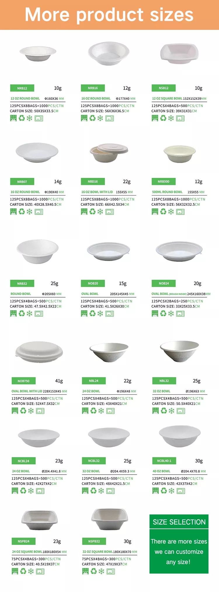The height and width of the screenshot is (592, 219).
Task: Open the 16 OZ BOWL WITH LID image
Action: click(109, 153)
